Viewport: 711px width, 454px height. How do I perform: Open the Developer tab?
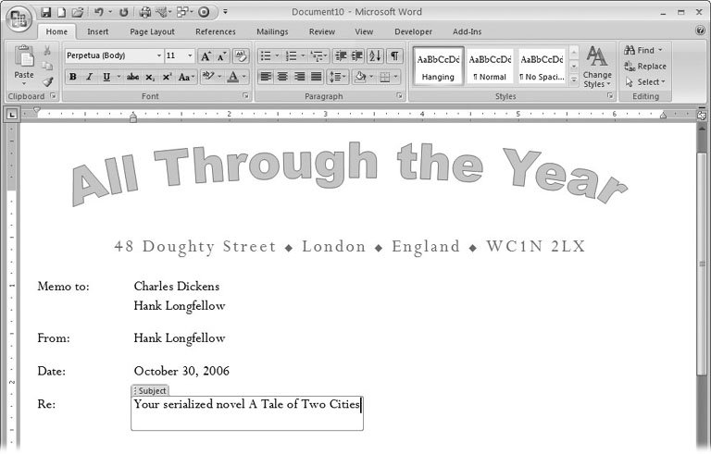point(413,31)
